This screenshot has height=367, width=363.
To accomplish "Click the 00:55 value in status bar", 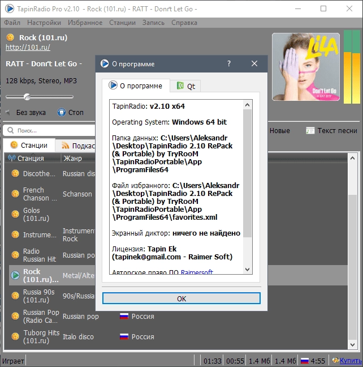I will coord(235,361).
